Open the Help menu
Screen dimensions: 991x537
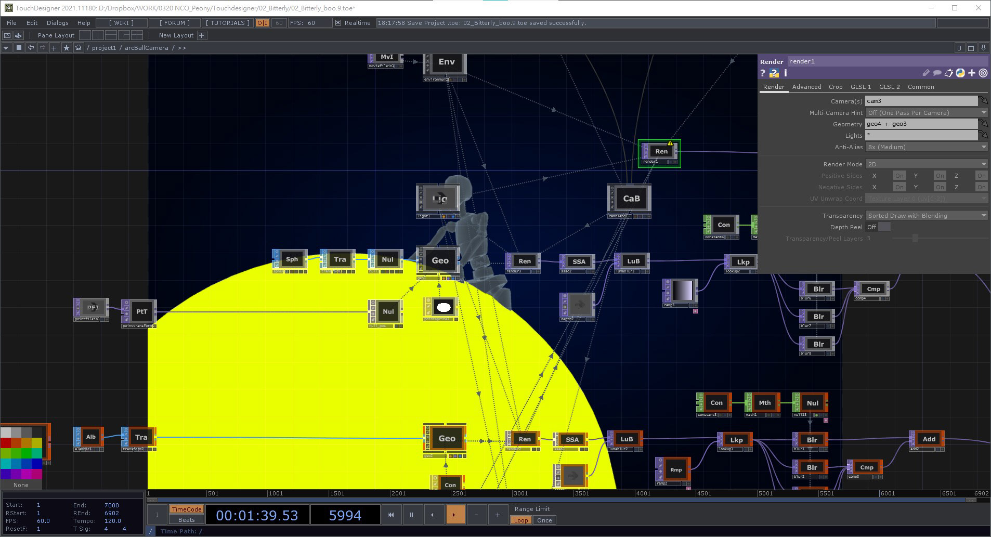coord(84,23)
